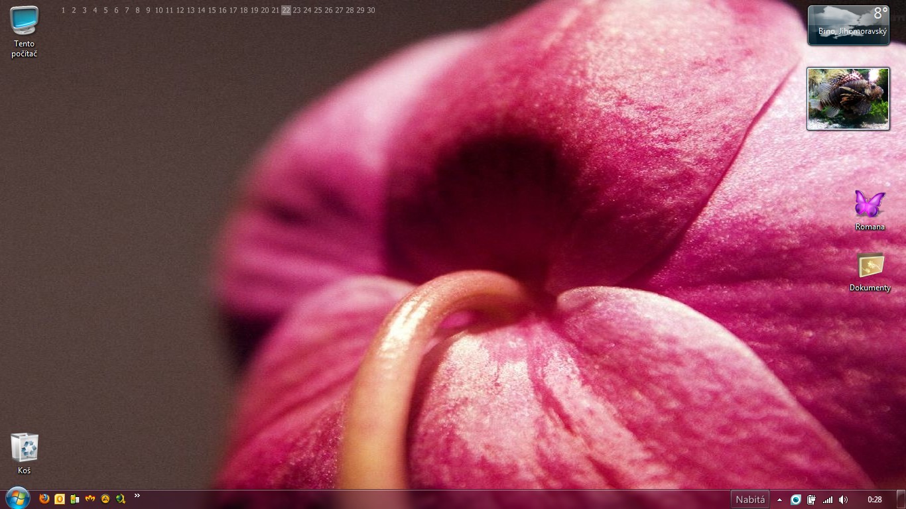Click day 27 in the calendar strip
The height and width of the screenshot is (509, 906).
coord(339,10)
